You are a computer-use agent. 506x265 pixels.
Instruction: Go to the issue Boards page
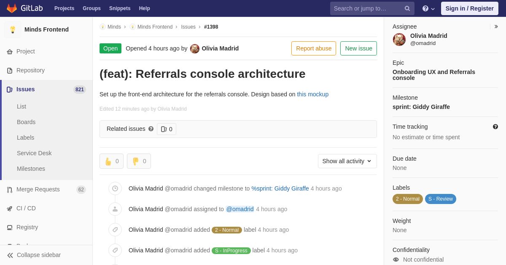[26, 122]
